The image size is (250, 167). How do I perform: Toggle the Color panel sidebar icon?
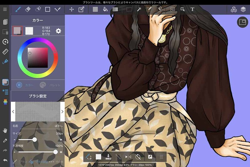point(5,82)
